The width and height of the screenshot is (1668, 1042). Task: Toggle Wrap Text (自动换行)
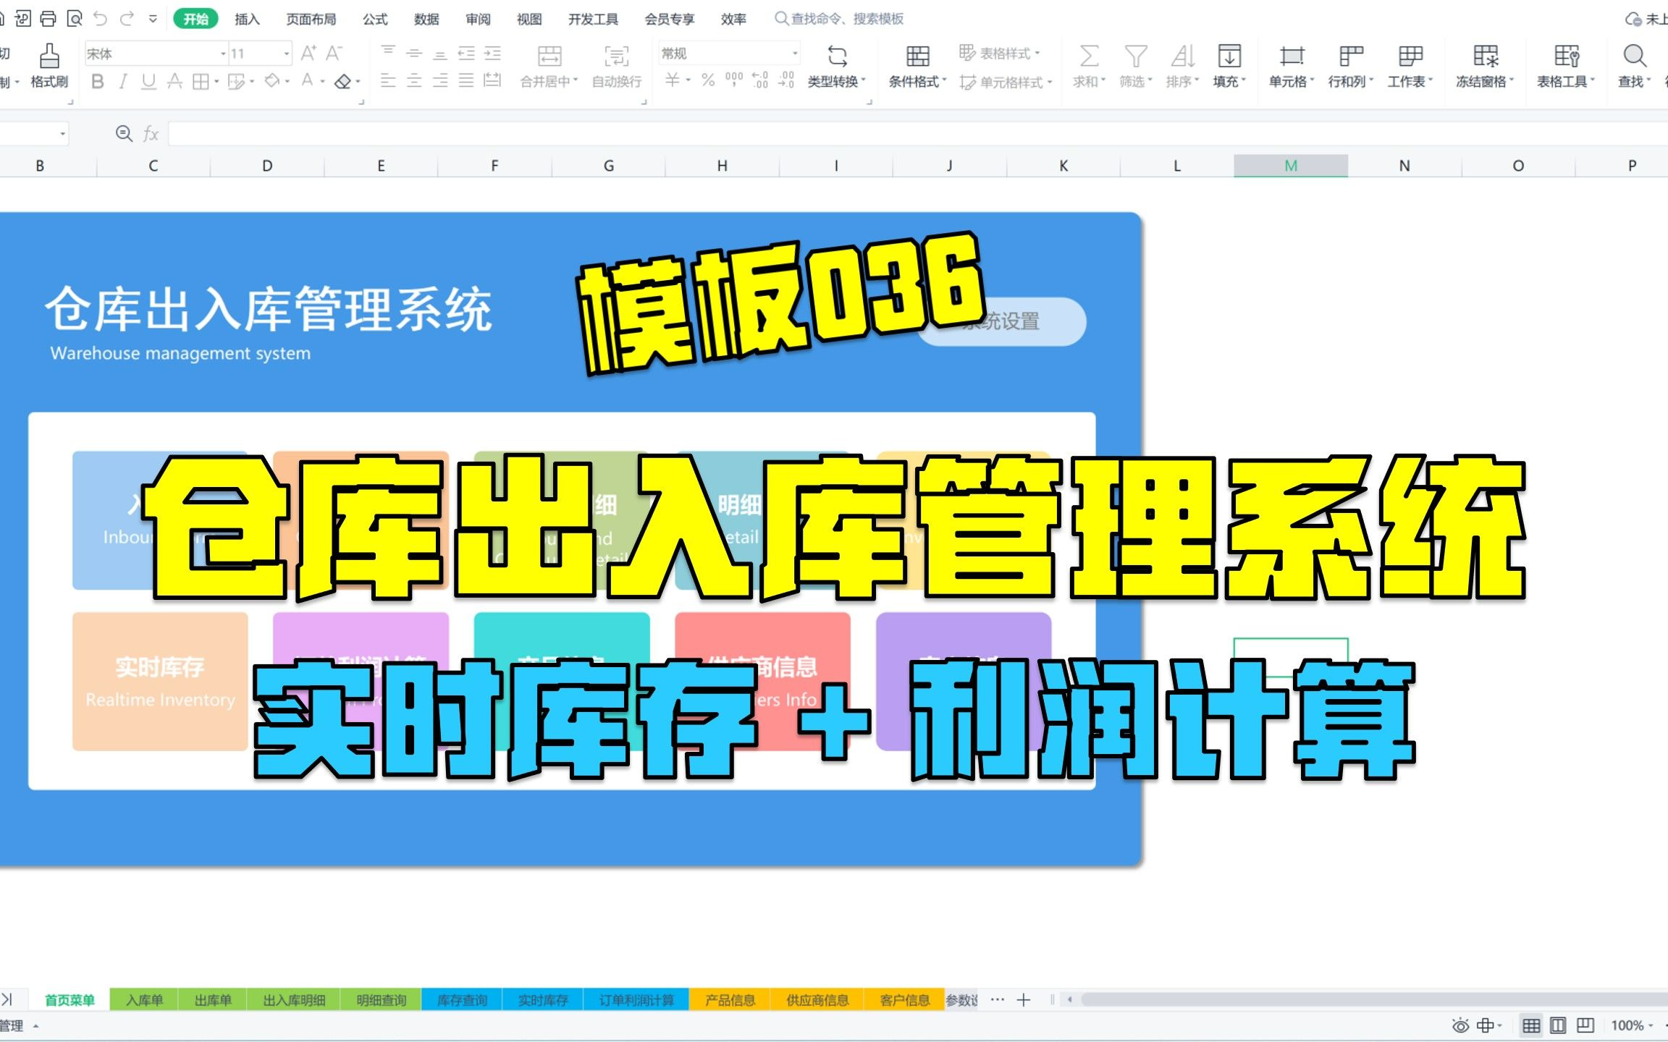point(617,66)
